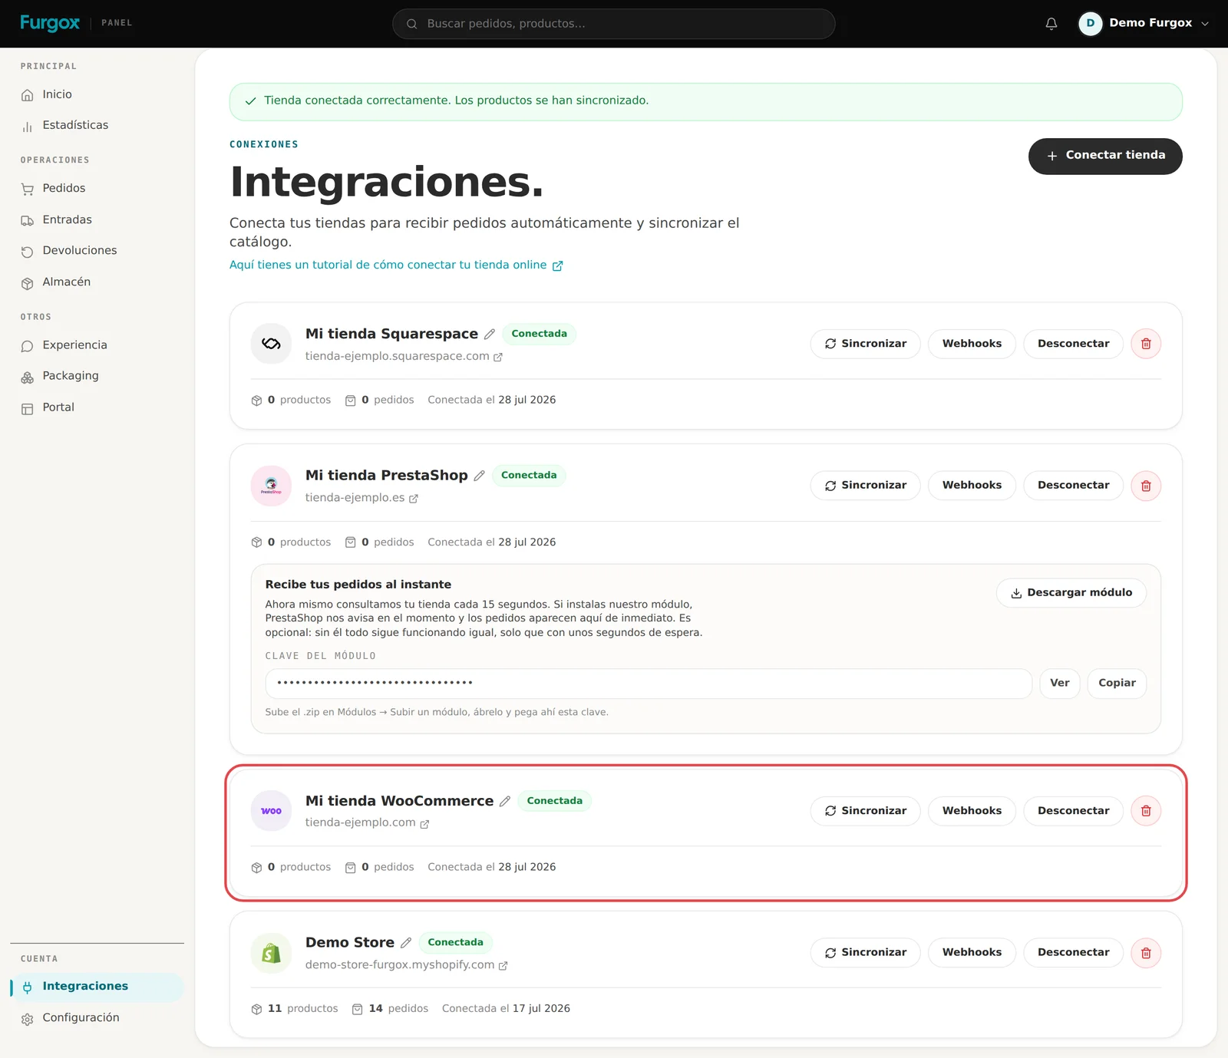
Task: Select Integraciones in sidebar
Action: tap(97, 987)
